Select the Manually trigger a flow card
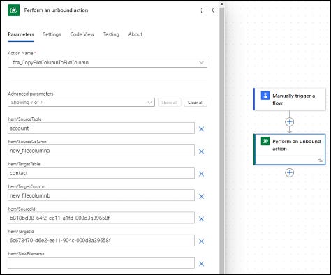331x275 pixels. pyautogui.click(x=289, y=99)
